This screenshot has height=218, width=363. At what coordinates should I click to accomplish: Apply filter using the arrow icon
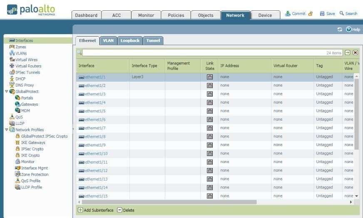[x=348, y=52]
